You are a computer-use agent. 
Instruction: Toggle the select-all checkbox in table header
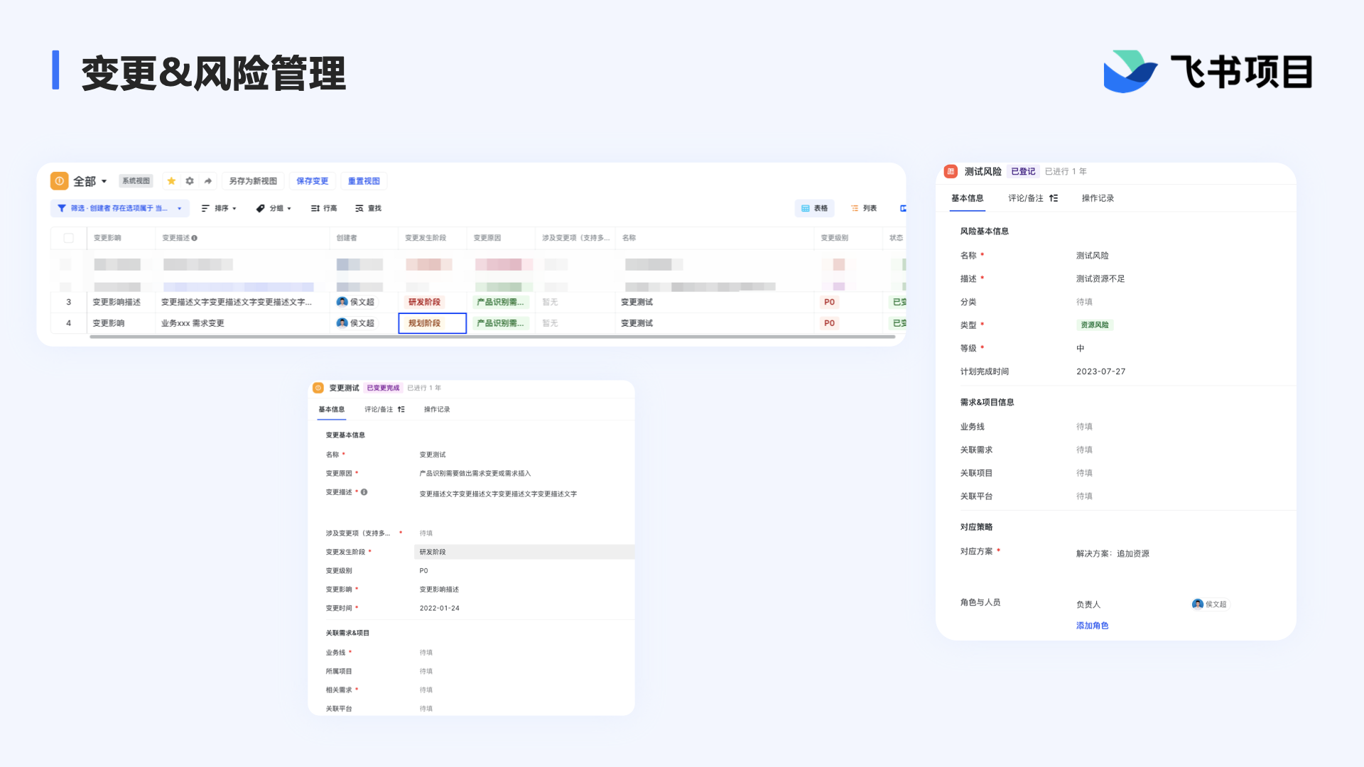[69, 238]
